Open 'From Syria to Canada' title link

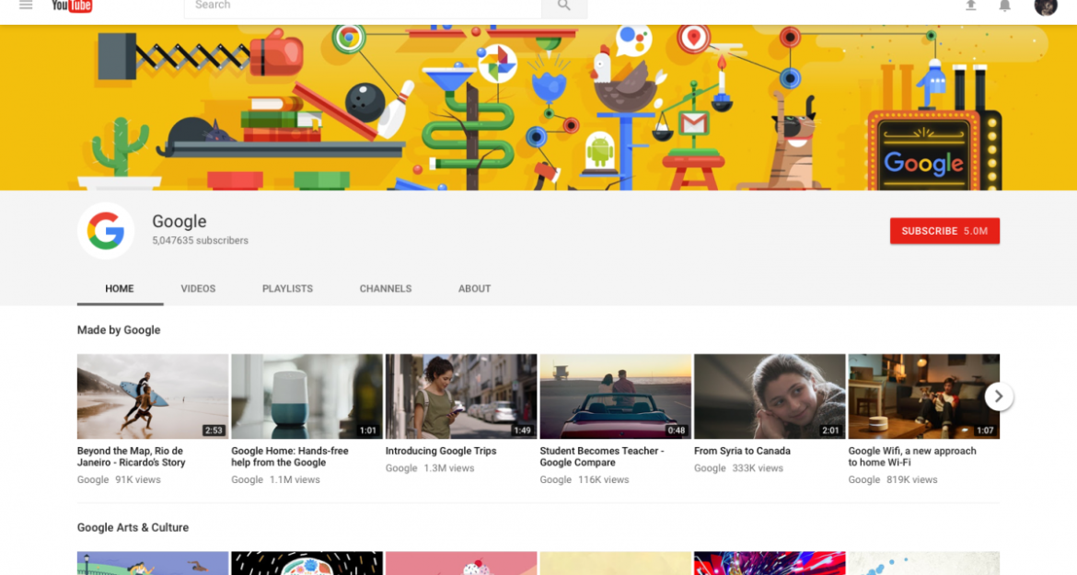click(742, 451)
